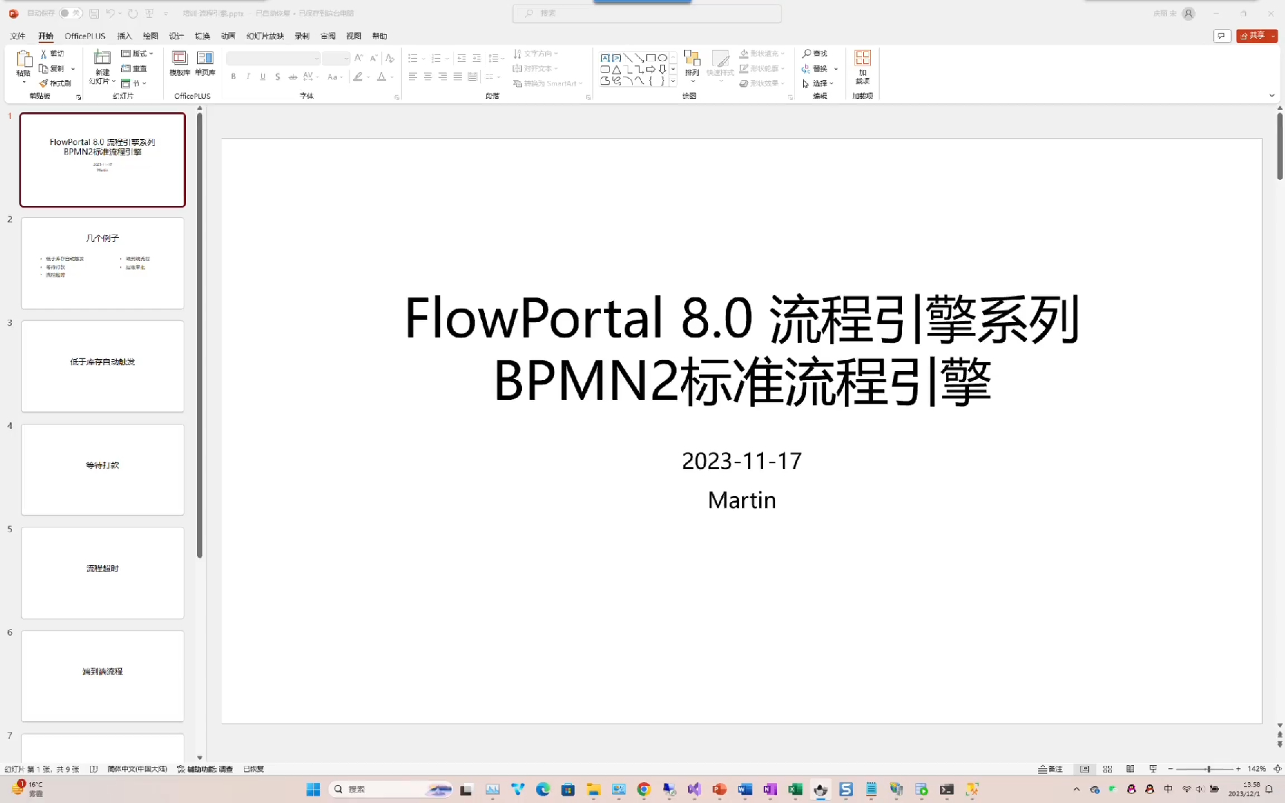
Task: Collapse the ribbon with chevron
Action: 1272,95
